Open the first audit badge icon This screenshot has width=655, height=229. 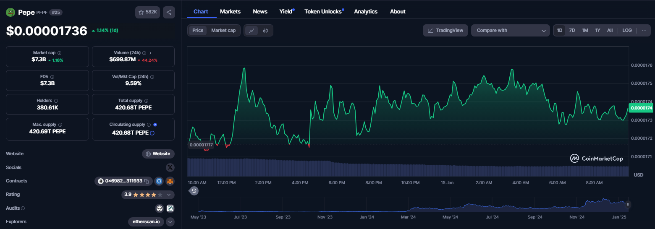pos(159,208)
